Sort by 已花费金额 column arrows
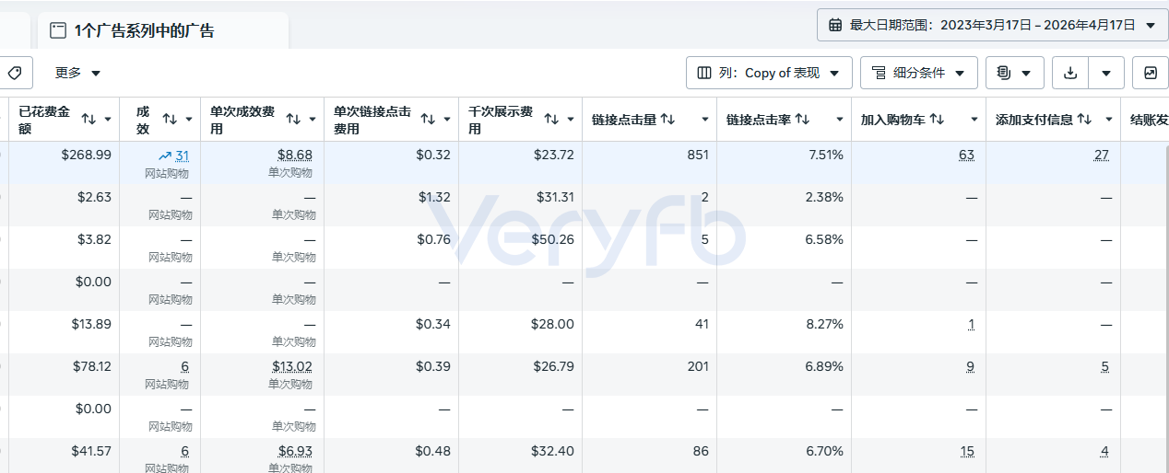Image resolution: width=1169 pixels, height=473 pixels. pos(89,119)
